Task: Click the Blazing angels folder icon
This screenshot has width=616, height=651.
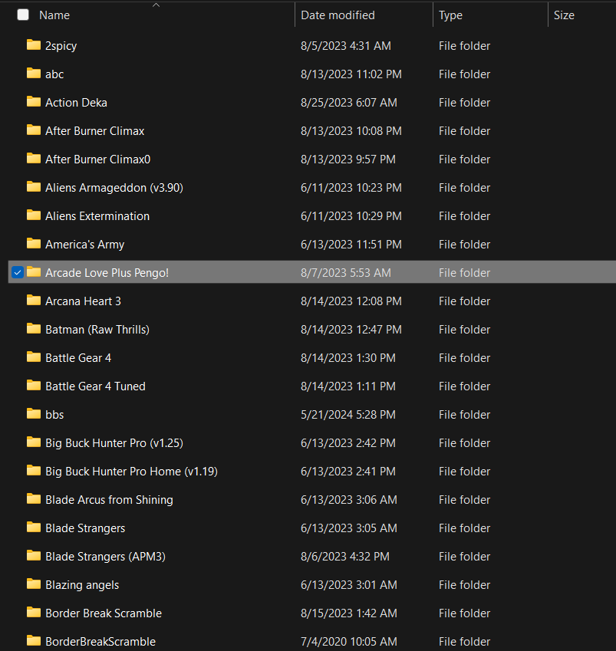Action: [x=34, y=584]
